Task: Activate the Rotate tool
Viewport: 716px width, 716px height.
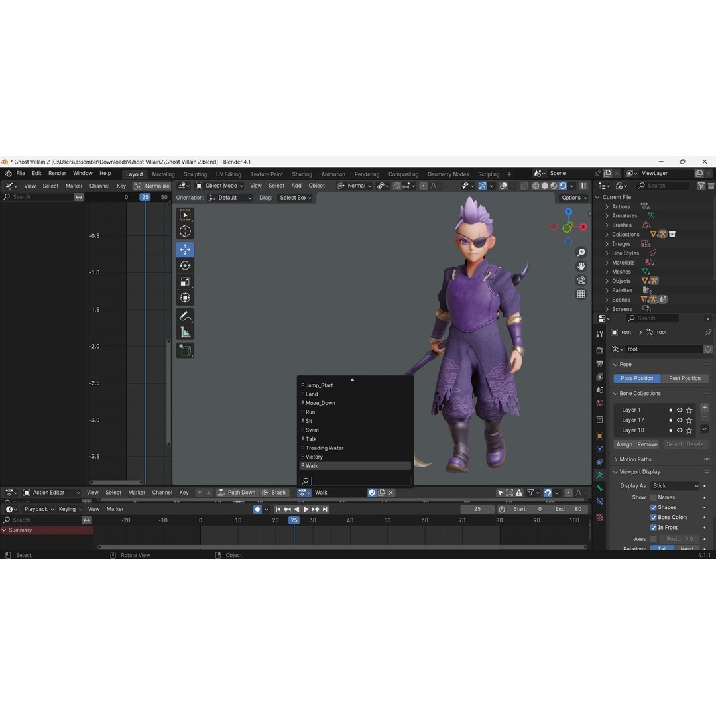Action: pyautogui.click(x=185, y=266)
